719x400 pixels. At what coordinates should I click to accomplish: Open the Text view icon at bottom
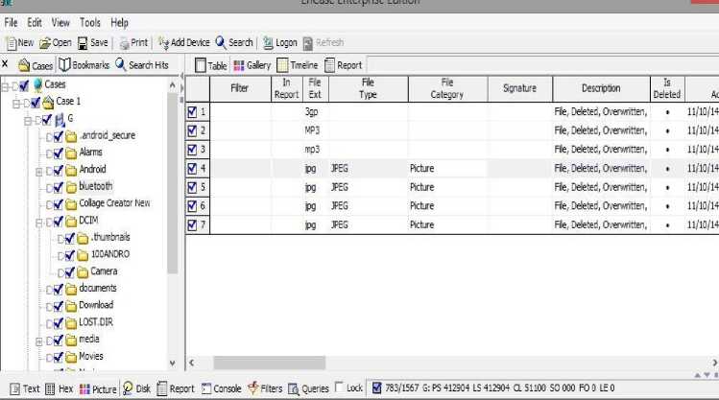pos(15,389)
